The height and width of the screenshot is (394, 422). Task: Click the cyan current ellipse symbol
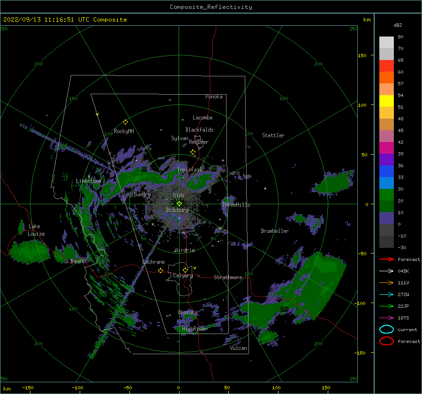coord(386,329)
